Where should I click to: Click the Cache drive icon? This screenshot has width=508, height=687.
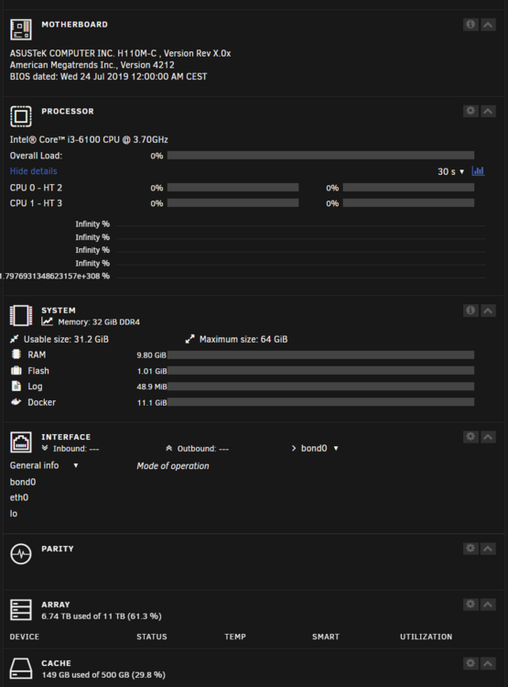[21, 669]
